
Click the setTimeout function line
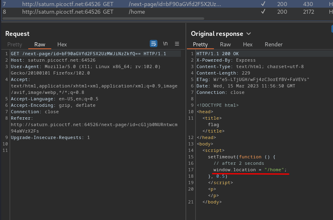pyautogui.click(x=242, y=157)
